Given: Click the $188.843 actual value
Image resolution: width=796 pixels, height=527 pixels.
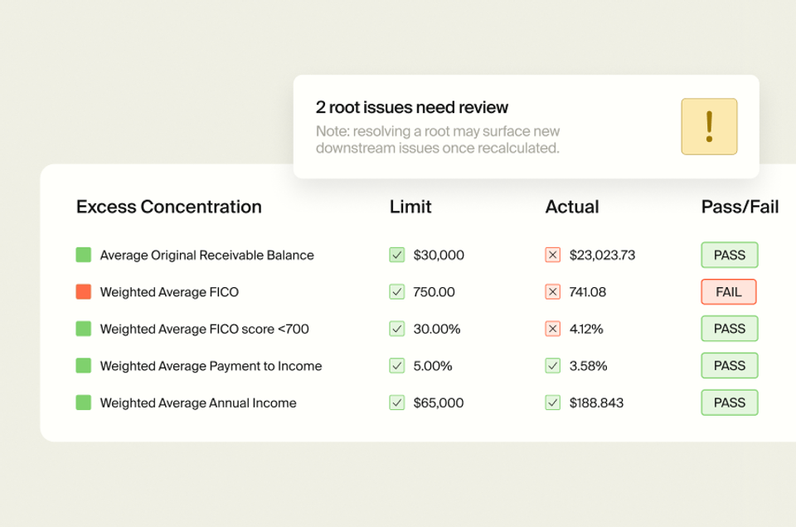Looking at the screenshot, I should coord(596,403).
